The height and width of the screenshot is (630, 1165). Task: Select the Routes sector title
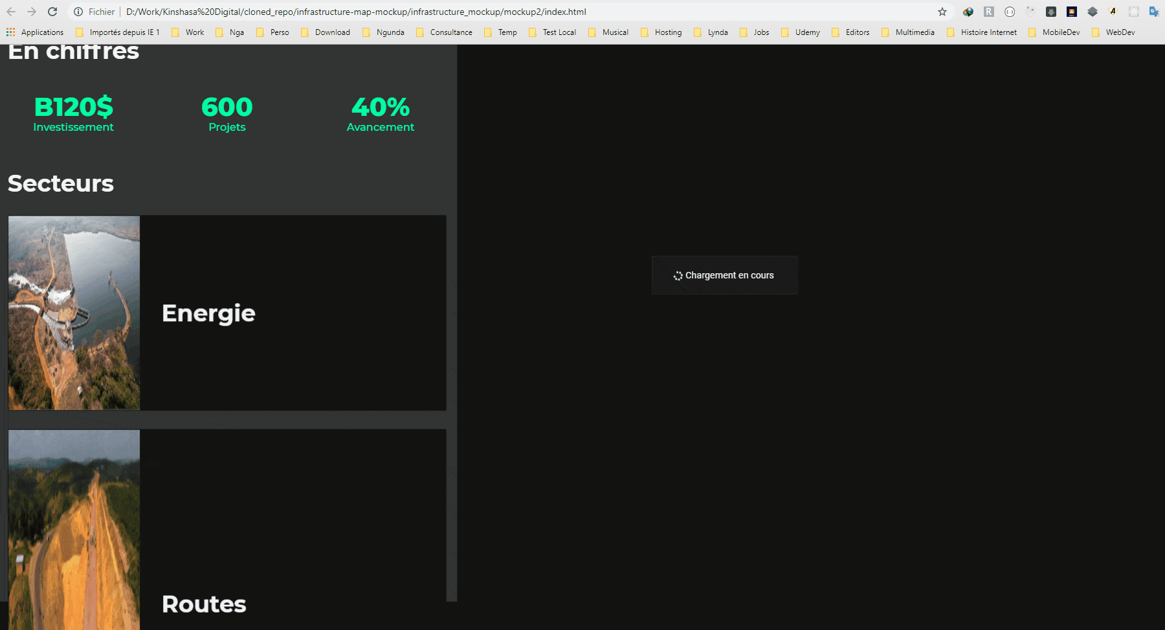204,604
